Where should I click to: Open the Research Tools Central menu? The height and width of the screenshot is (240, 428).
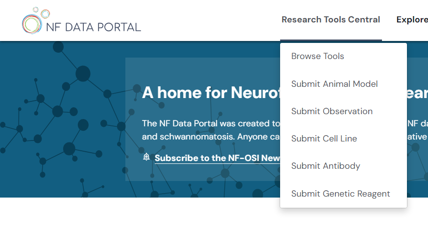click(x=331, y=20)
